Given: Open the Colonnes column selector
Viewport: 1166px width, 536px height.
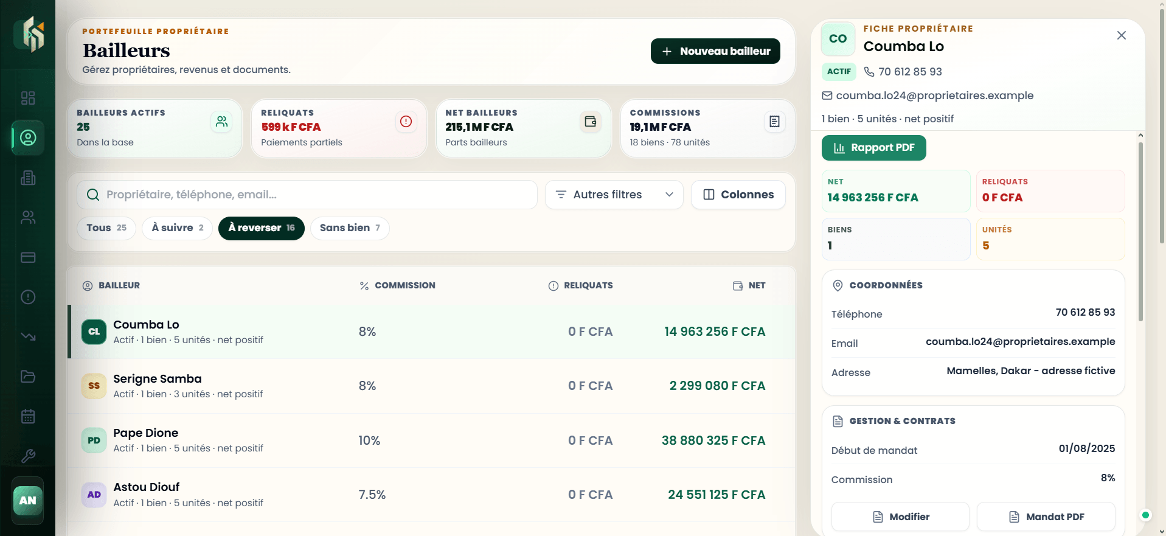Looking at the screenshot, I should pos(738,195).
